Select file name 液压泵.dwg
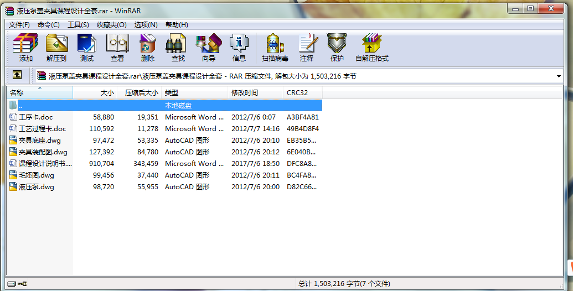573x291 pixels. [37, 187]
